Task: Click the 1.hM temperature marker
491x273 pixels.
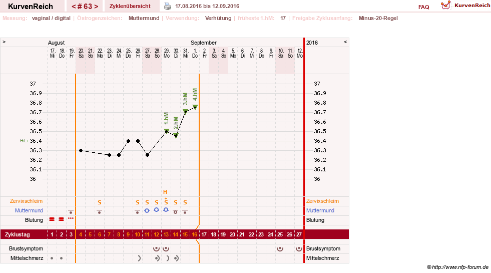Action: coord(166,131)
